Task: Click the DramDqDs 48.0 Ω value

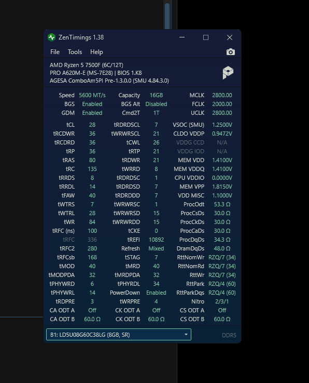Action: [x=222, y=248]
